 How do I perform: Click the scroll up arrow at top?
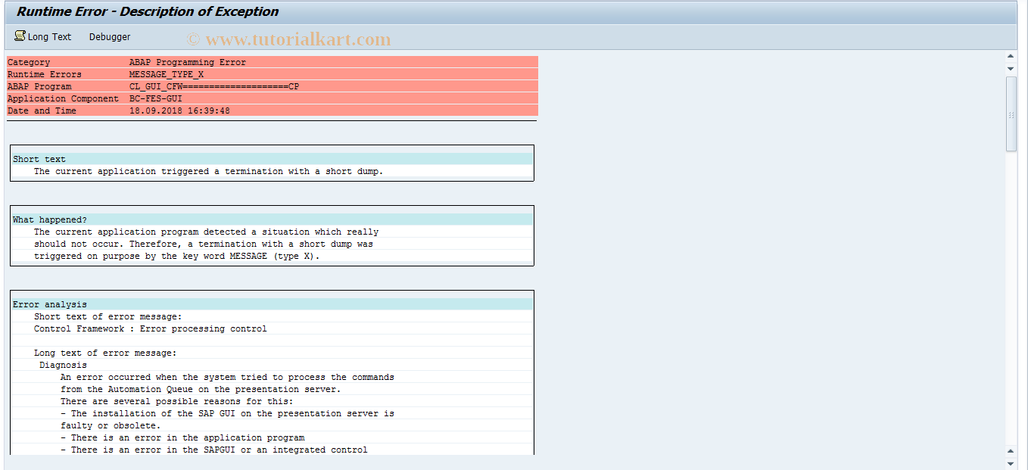(1011, 56)
